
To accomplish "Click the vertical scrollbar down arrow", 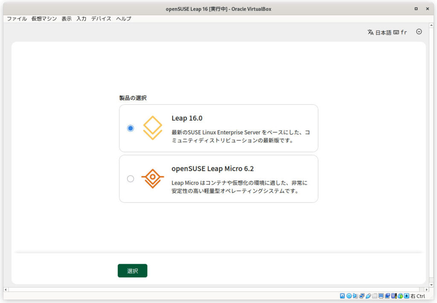I will (x=431, y=285).
